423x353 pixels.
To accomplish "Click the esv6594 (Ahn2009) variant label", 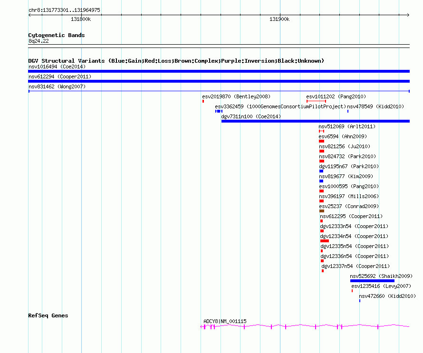I will tap(343, 136).
